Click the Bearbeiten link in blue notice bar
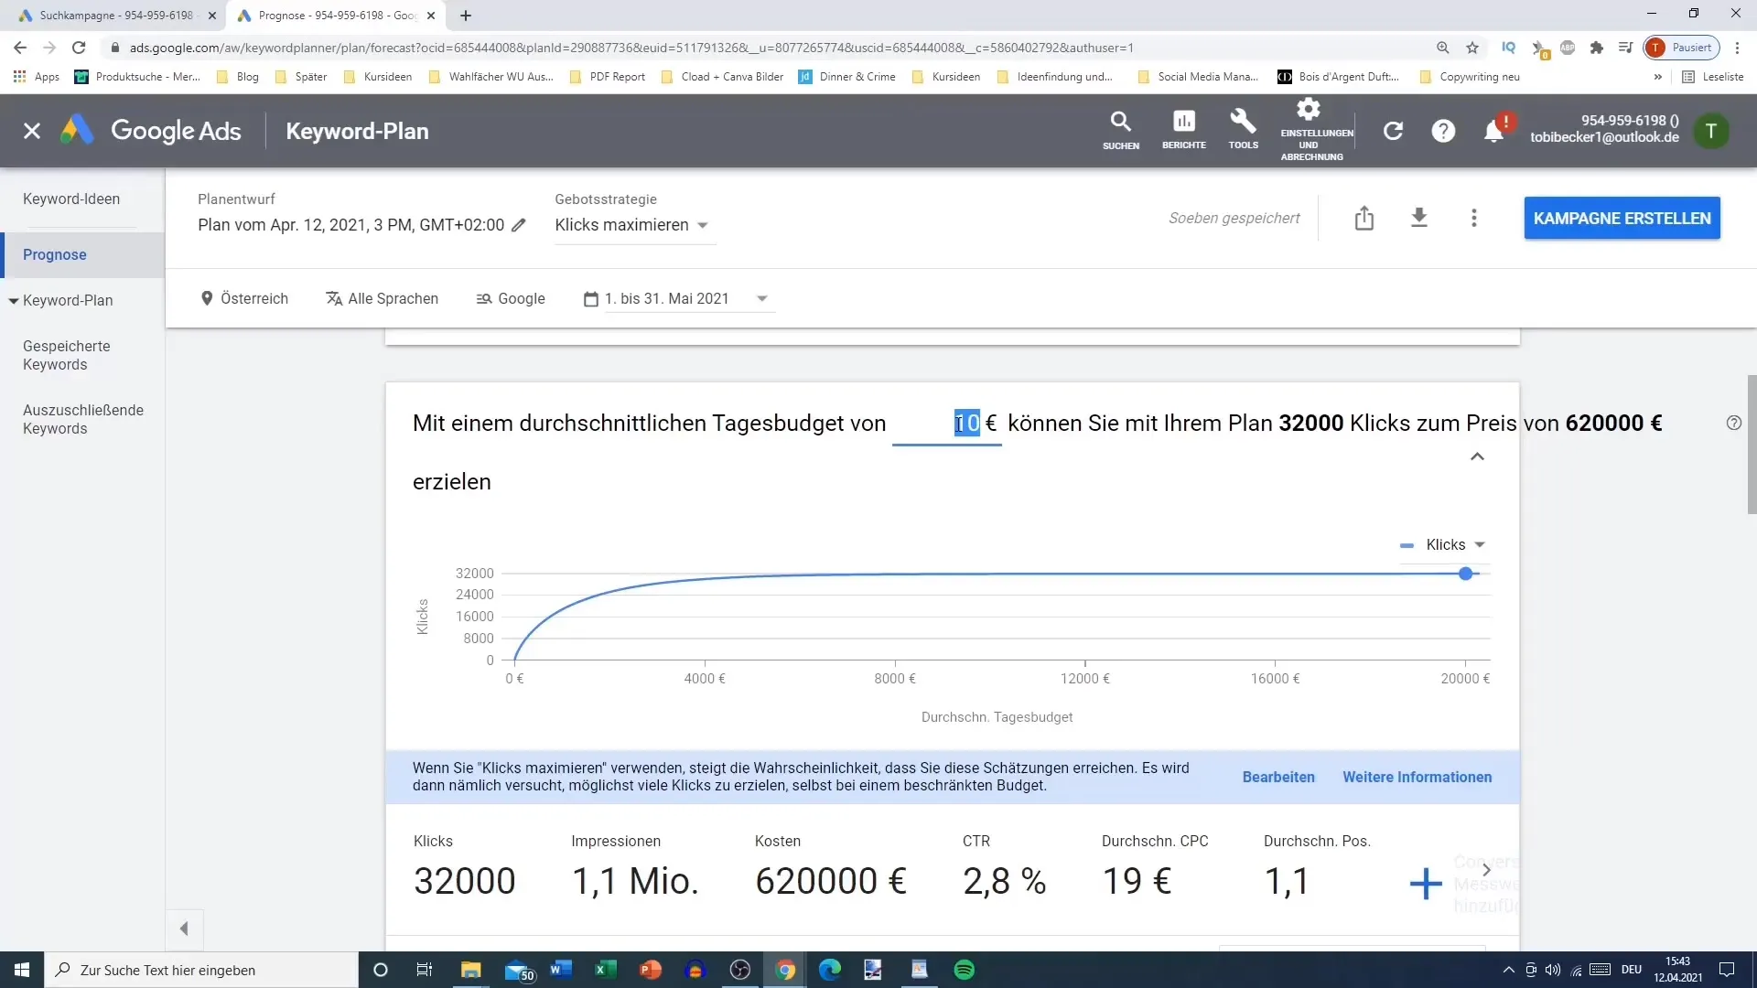This screenshot has width=1757, height=988. 1277,776
